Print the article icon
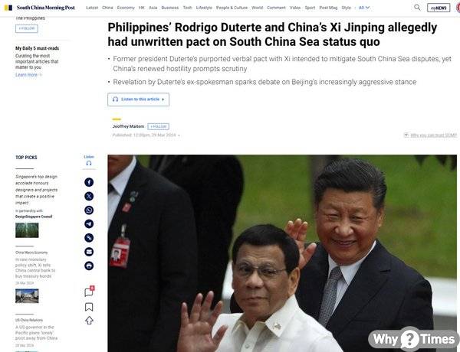This screenshot has height=352, width=460. (89, 266)
